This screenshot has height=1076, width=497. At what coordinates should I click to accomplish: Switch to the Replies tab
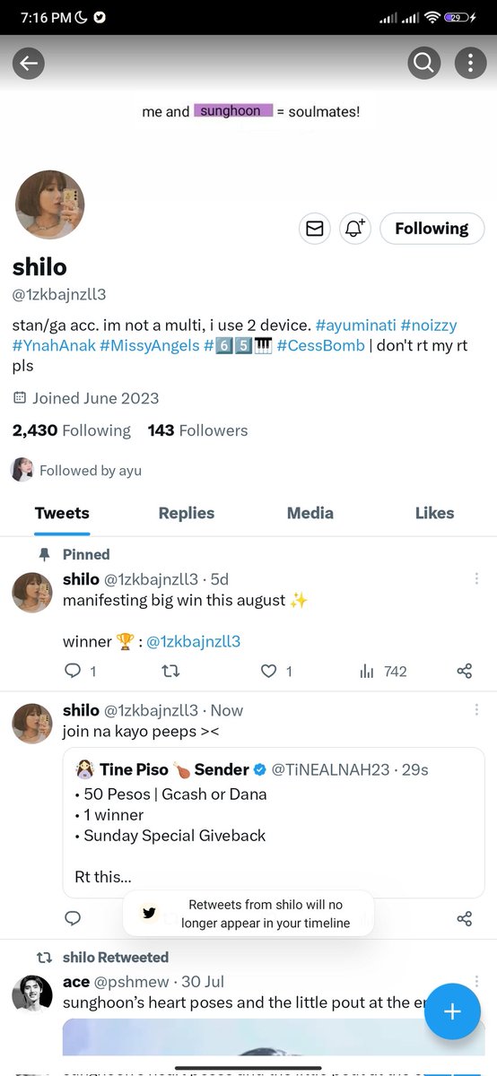187,513
